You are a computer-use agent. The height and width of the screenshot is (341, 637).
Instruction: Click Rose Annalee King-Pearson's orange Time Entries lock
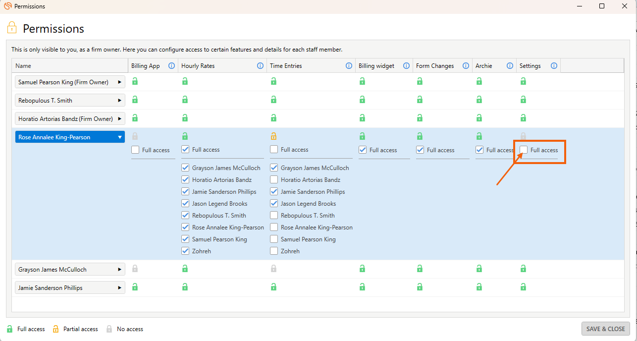point(273,136)
